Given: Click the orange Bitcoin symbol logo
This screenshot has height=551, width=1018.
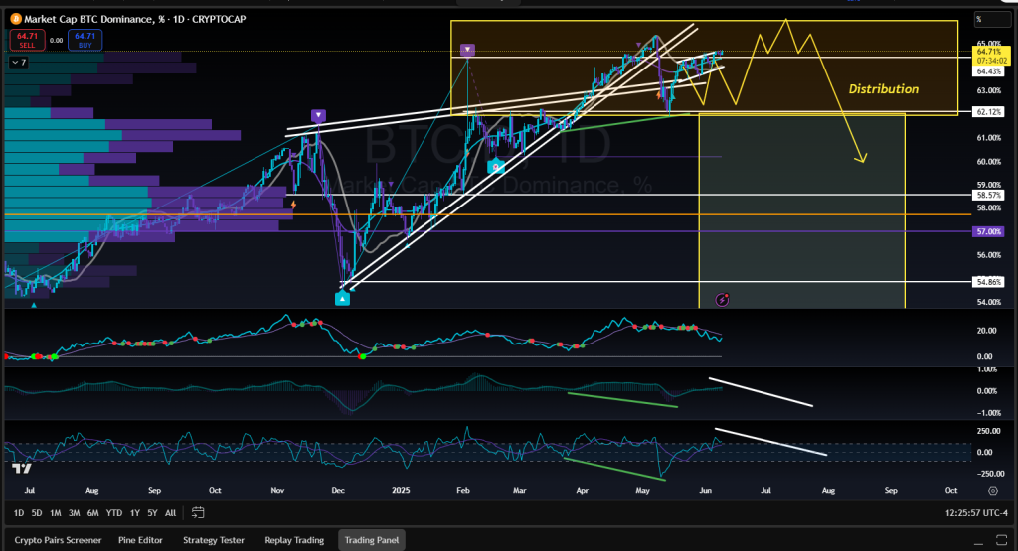Looking at the screenshot, I should (x=16, y=20).
